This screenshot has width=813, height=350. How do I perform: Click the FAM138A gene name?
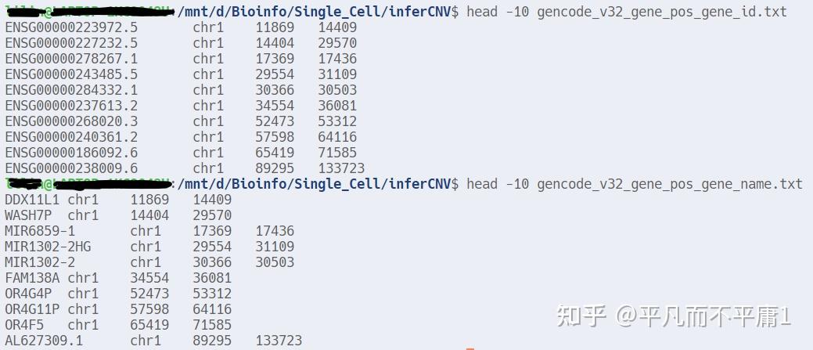click(x=32, y=278)
